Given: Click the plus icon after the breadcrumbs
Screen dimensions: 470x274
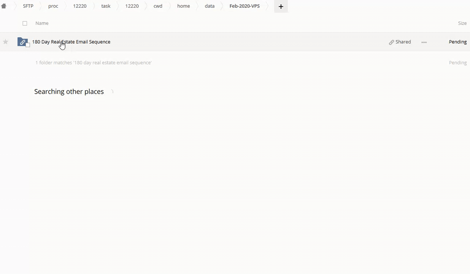Looking at the screenshot, I should [281, 6].
